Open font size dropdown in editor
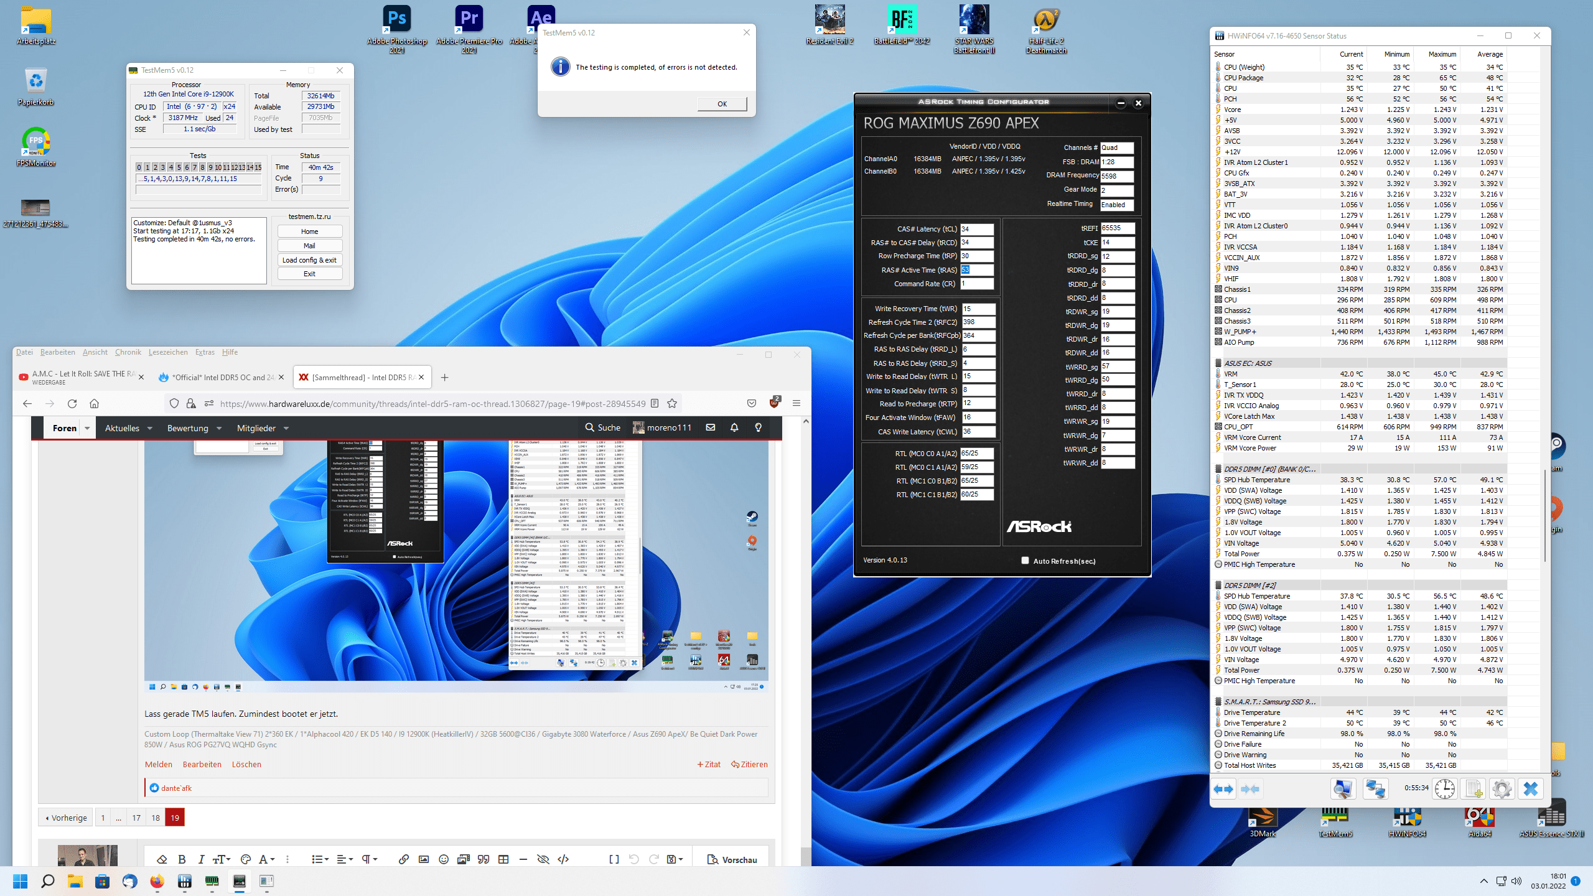Screen dimensions: 1593x896 point(222,859)
